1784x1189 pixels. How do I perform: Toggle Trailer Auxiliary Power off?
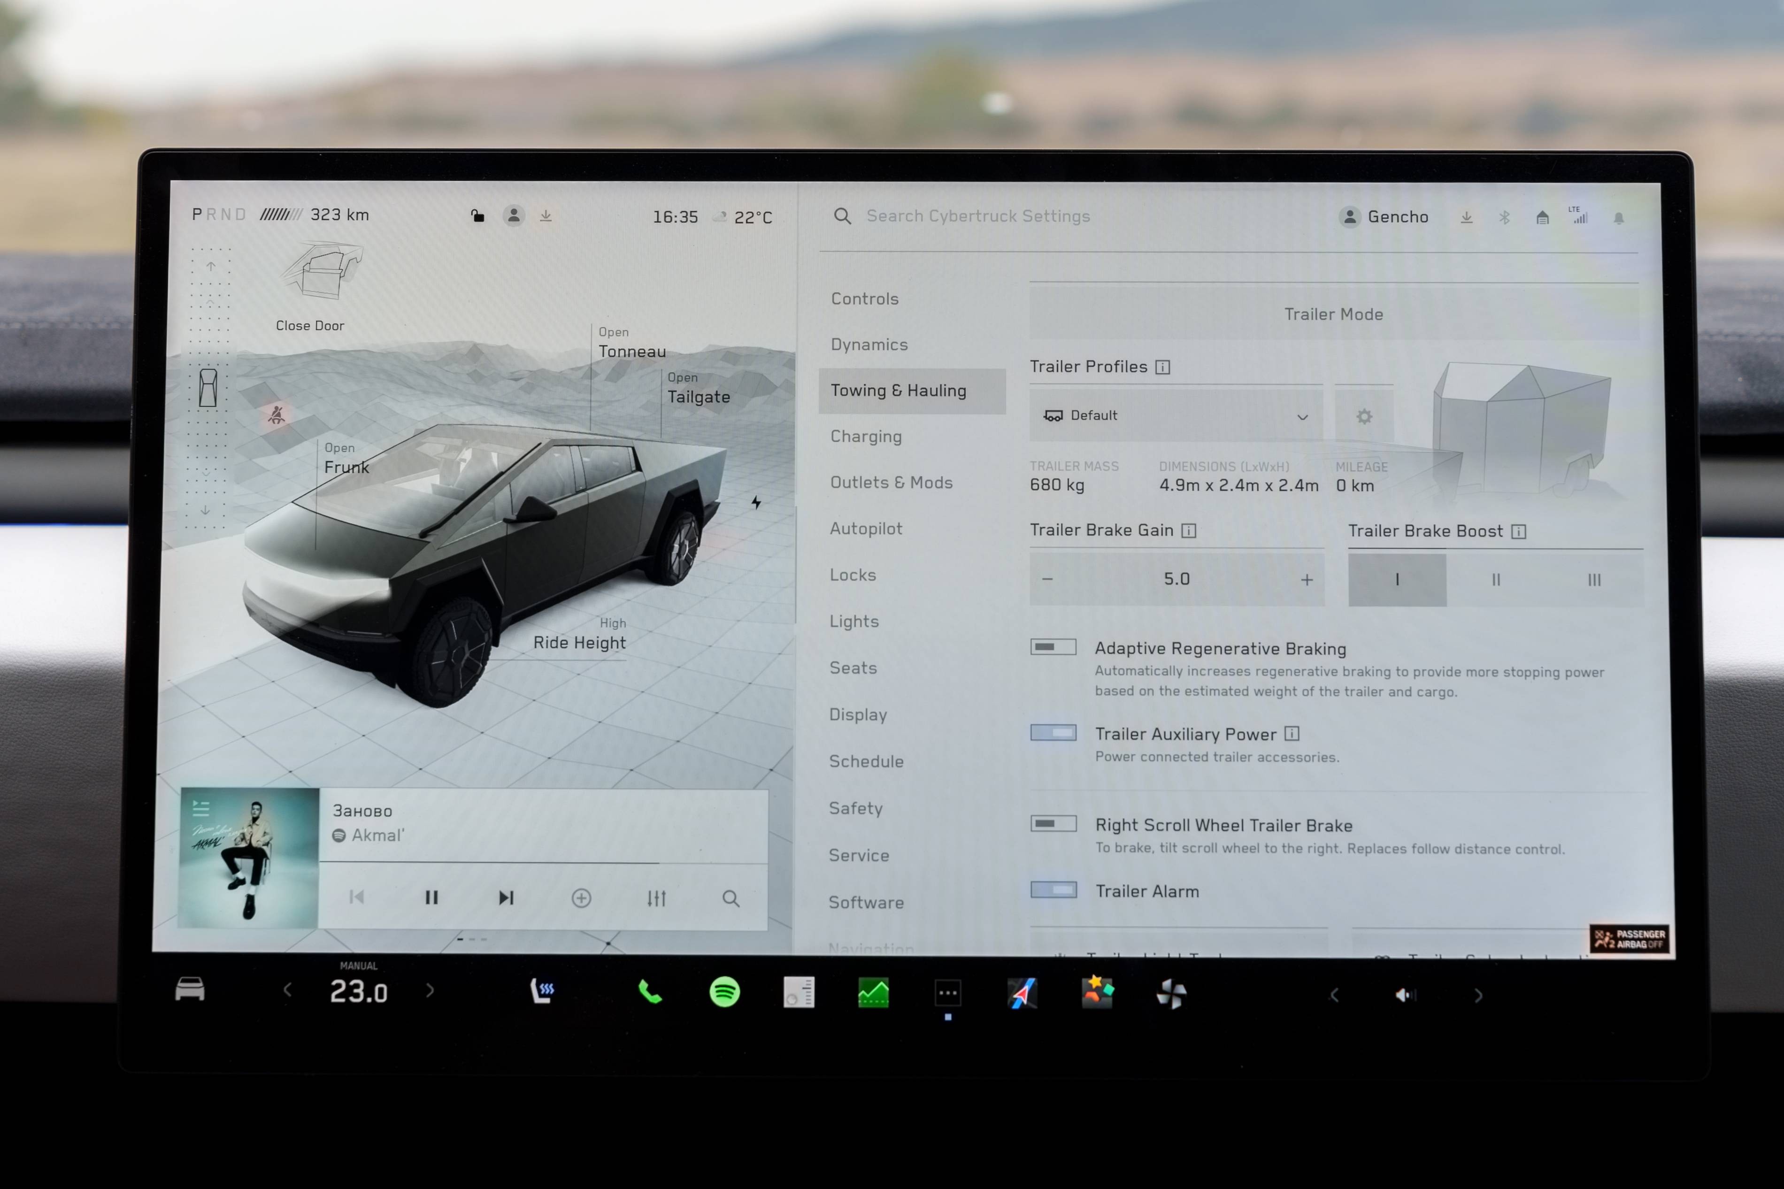pos(1053,733)
